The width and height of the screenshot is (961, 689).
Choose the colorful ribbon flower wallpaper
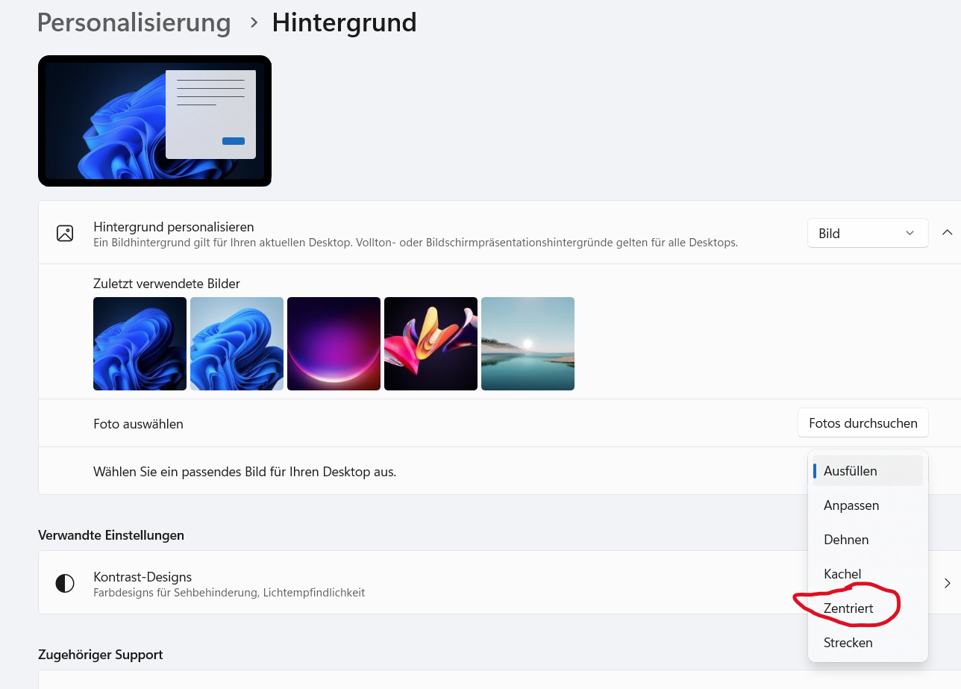(431, 344)
